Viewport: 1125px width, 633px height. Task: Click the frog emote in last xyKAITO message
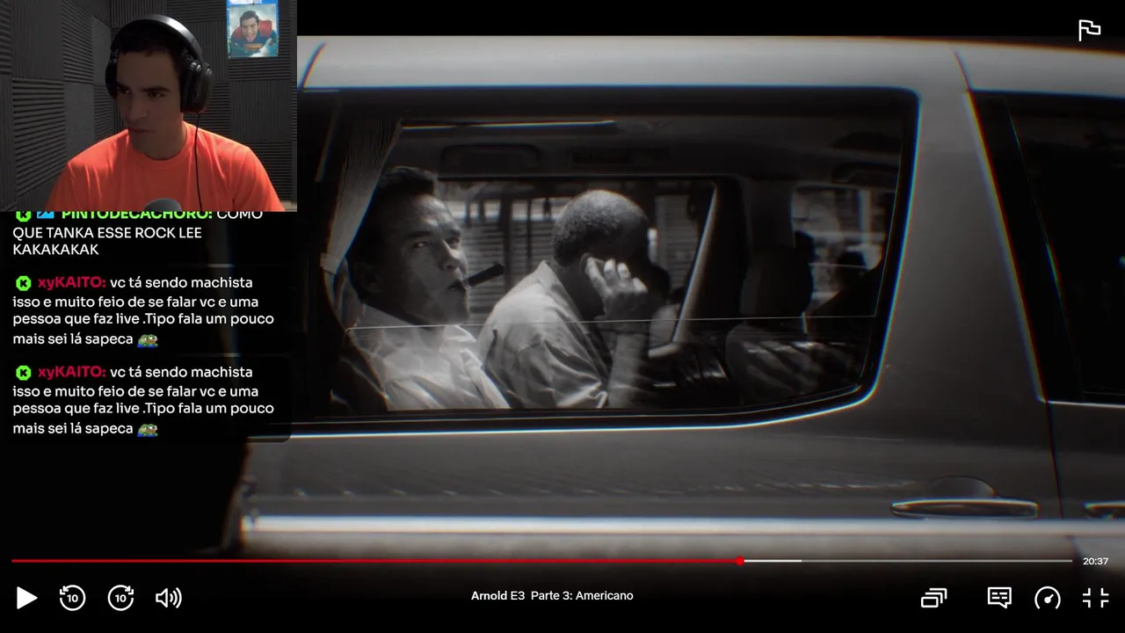[147, 429]
